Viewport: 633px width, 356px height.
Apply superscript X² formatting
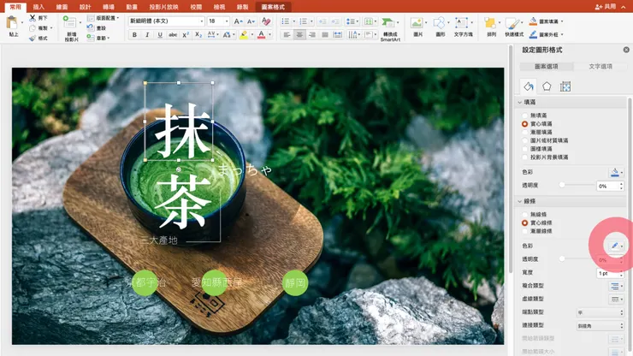pyautogui.click(x=186, y=35)
